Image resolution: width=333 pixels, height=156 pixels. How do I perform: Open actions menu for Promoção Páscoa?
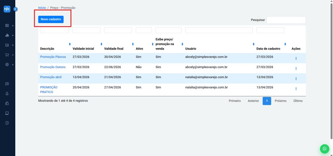click(x=296, y=58)
